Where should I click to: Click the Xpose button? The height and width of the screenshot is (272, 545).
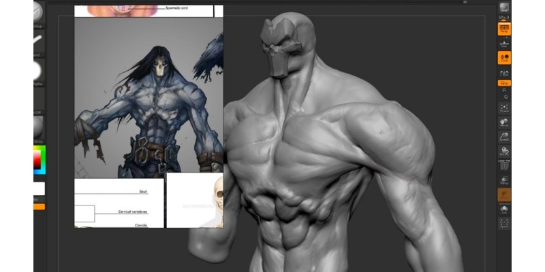pyautogui.click(x=504, y=224)
